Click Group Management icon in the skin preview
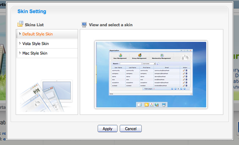Screen dimensions: 239x145 pos(139,55)
